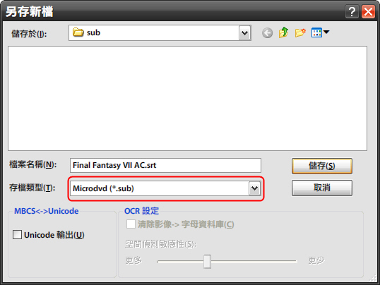Toggle 清除影像 字母資料庫 checkbox
The image size is (380, 285).
click(x=131, y=224)
